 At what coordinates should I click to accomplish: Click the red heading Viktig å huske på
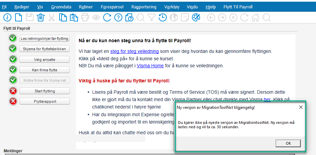point(124,81)
